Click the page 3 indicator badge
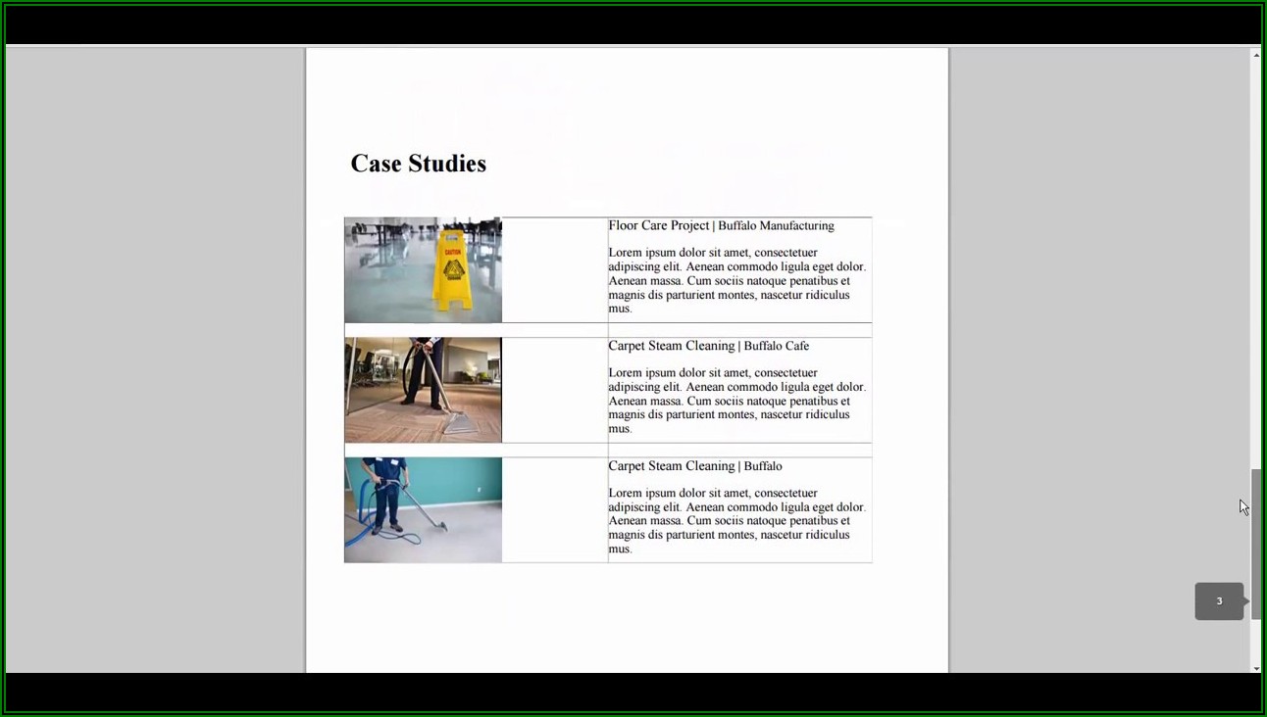Image resolution: width=1267 pixels, height=717 pixels. (x=1219, y=601)
